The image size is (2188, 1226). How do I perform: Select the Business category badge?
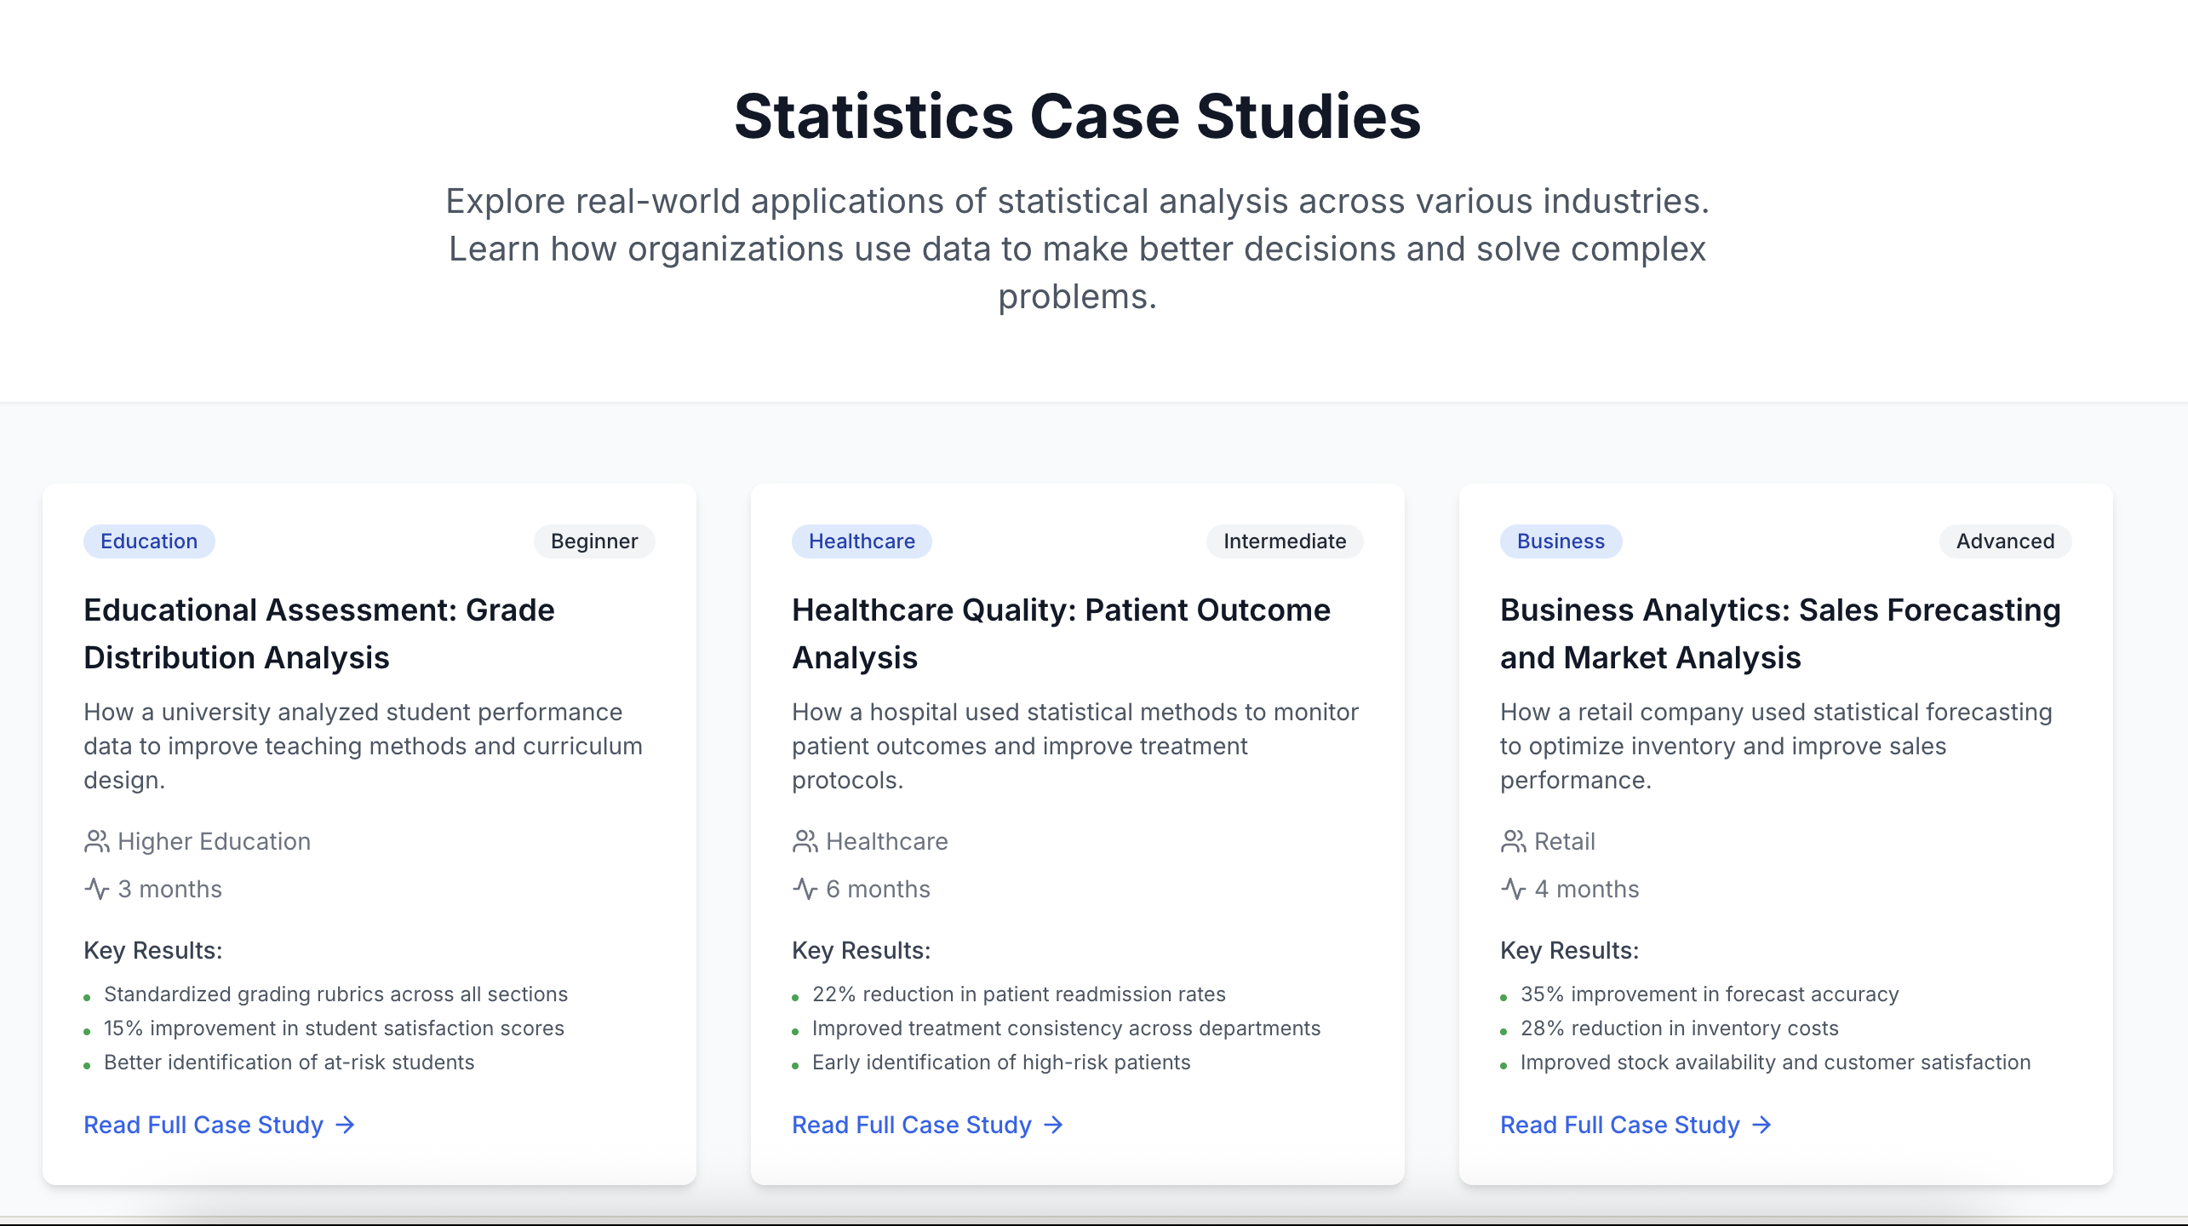tap(1560, 541)
